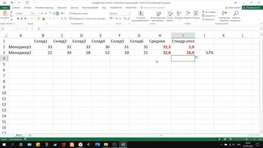Toggle underline (Ч) formatting
This screenshot has height=148, width=263.
click(25, 18)
